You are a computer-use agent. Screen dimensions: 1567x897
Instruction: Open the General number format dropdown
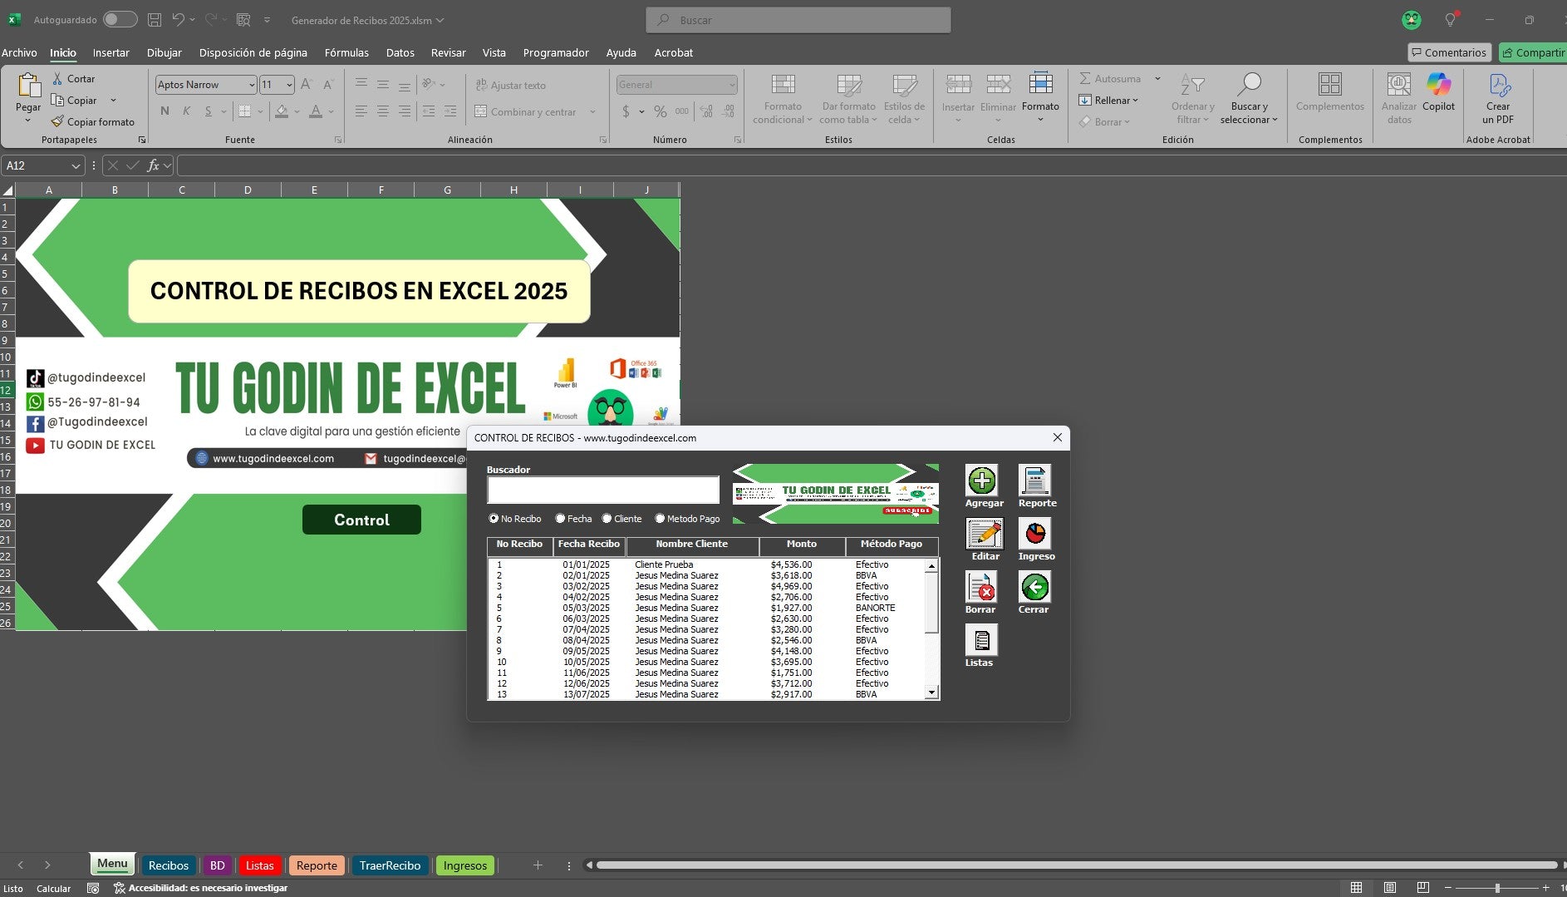click(731, 85)
